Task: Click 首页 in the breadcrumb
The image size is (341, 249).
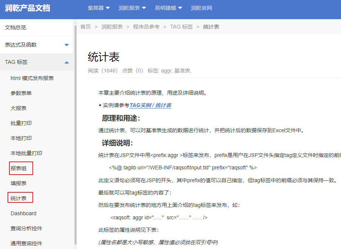Action: [x=86, y=27]
